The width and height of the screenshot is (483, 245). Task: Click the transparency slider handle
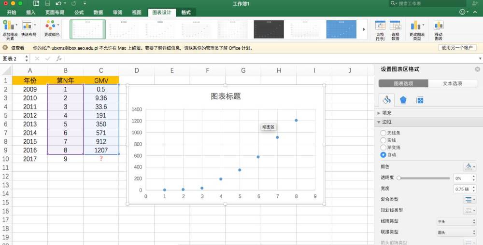coord(398,177)
